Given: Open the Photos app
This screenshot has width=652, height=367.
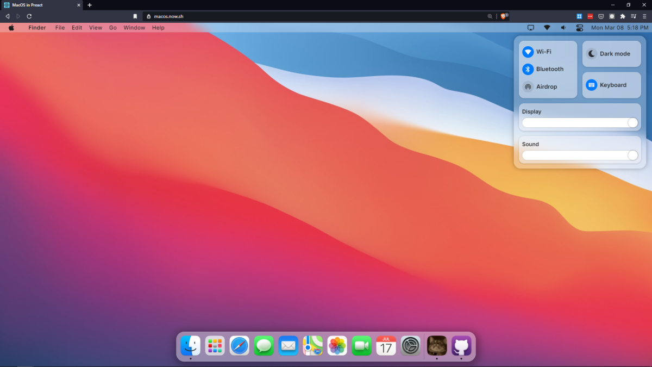Looking at the screenshot, I should [x=337, y=346].
